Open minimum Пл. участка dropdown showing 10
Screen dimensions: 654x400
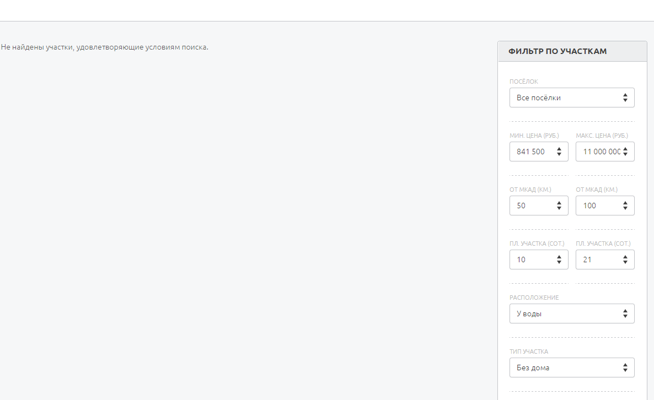(532, 260)
